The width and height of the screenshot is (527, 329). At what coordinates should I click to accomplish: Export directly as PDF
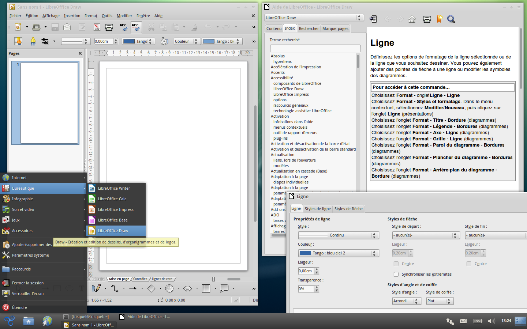[x=97, y=27]
